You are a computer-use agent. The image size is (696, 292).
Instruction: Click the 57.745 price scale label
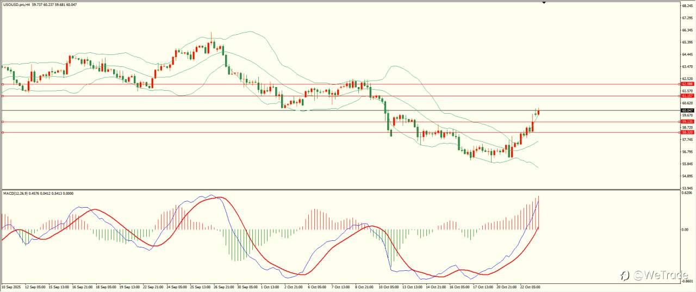(687, 140)
